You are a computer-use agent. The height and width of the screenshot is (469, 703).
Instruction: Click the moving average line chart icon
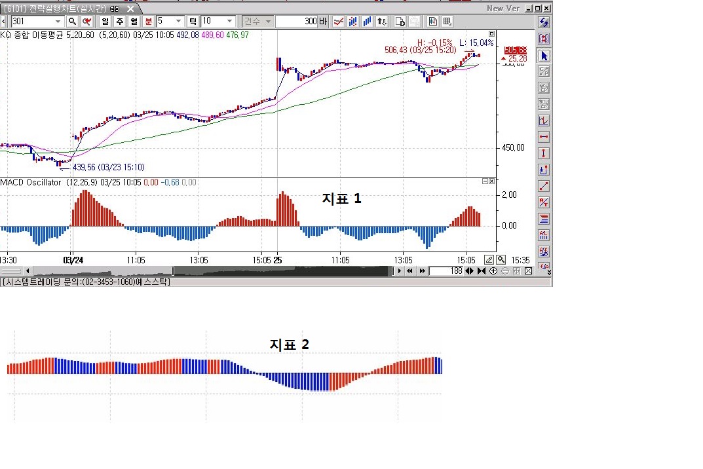339,21
